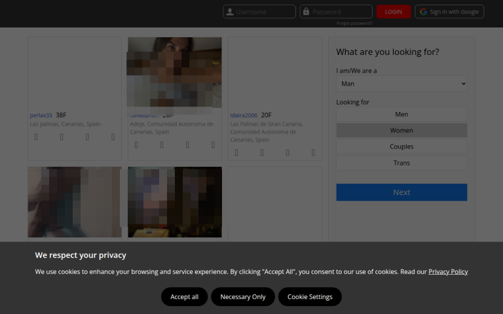Sign in with Google
The height and width of the screenshot is (314, 503).
pyautogui.click(x=449, y=12)
